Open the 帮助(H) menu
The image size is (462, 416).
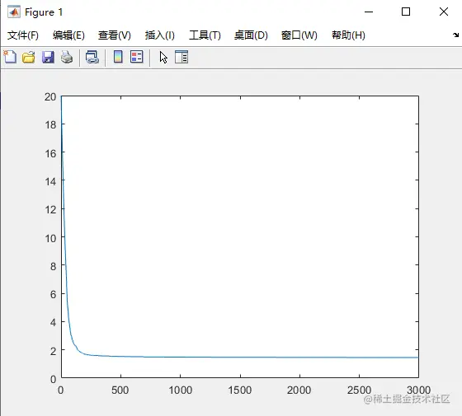[x=348, y=35]
